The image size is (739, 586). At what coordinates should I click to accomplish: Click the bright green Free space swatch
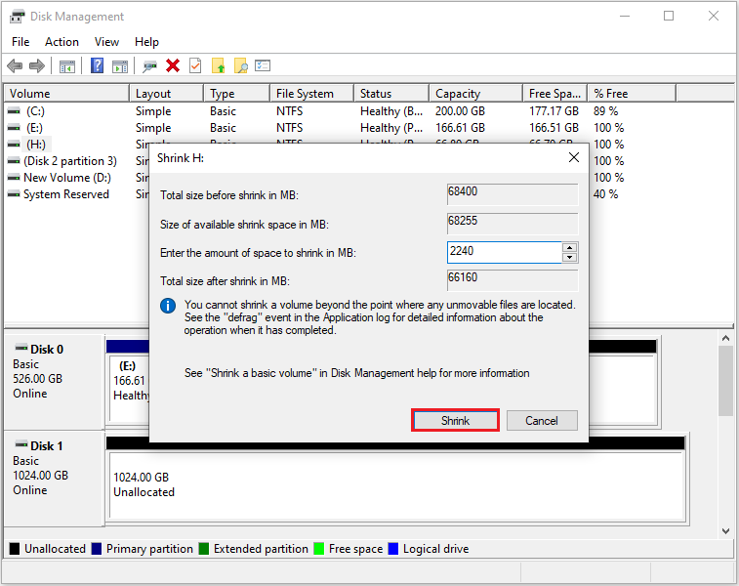319,549
